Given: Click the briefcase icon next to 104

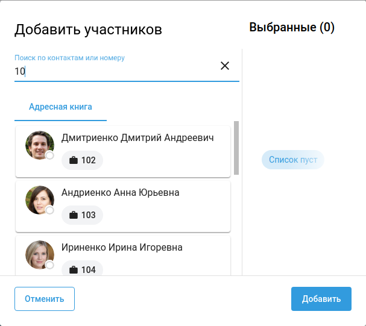Looking at the screenshot, I should (74, 270).
